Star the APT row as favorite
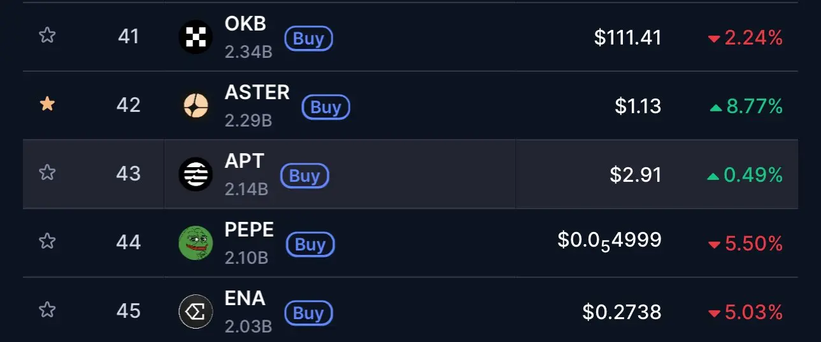The height and width of the screenshot is (342, 821). tap(47, 173)
